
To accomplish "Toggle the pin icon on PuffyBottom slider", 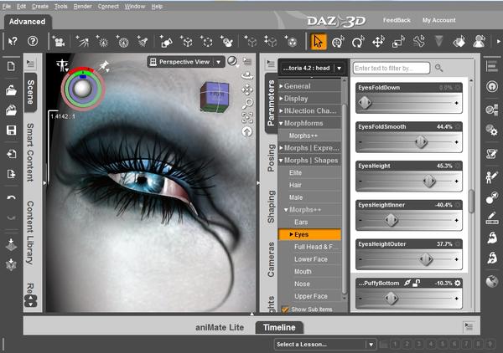I will (x=407, y=283).
